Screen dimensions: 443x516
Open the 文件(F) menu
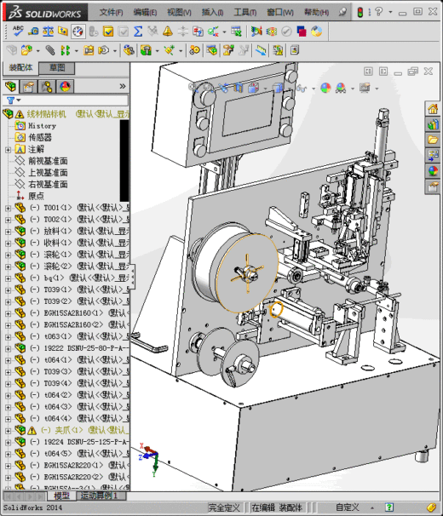pos(112,13)
